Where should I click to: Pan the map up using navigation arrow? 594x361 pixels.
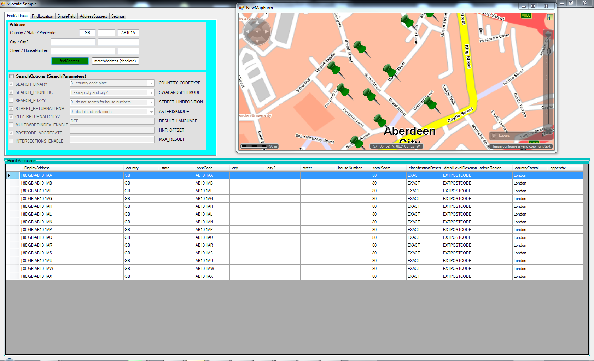click(x=257, y=23)
